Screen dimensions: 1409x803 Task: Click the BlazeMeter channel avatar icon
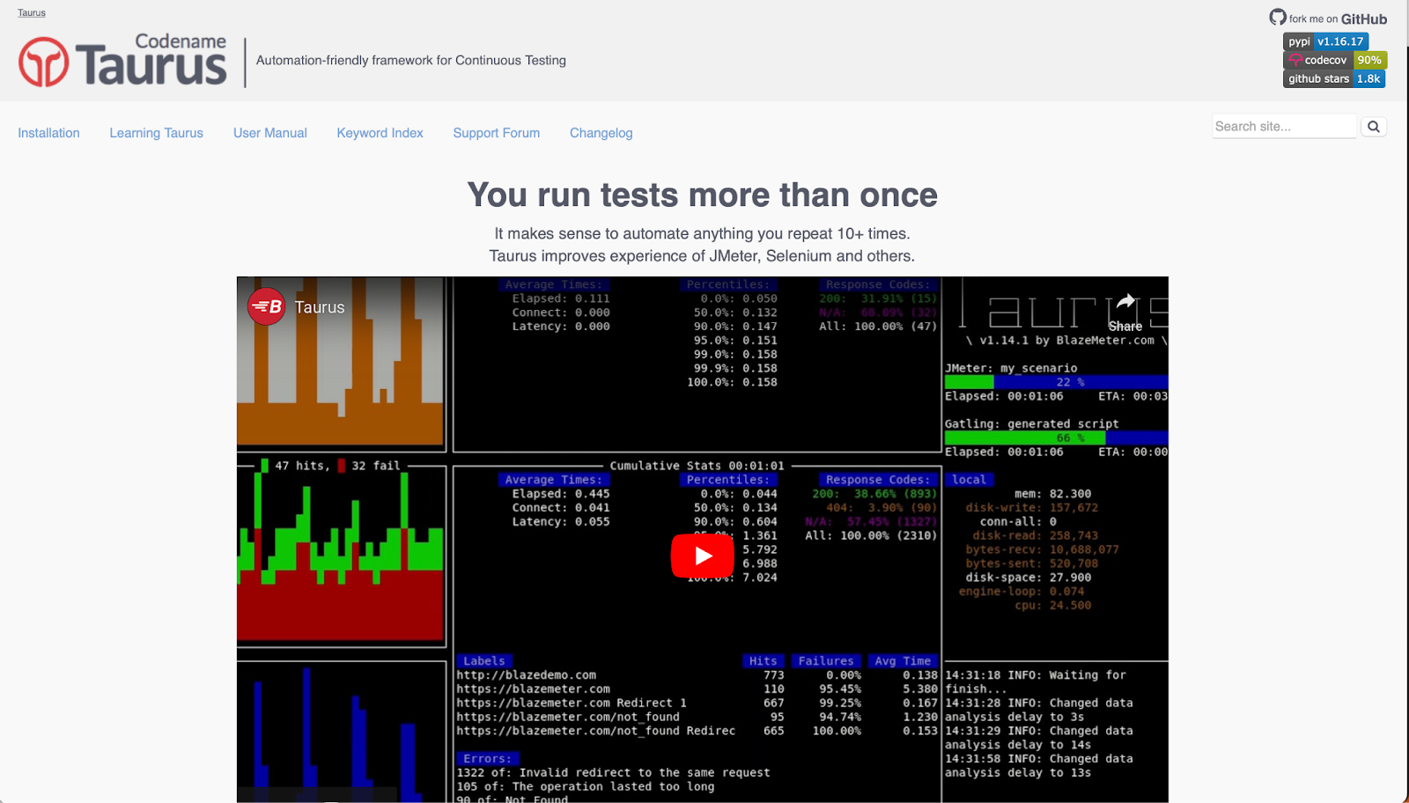pos(266,306)
